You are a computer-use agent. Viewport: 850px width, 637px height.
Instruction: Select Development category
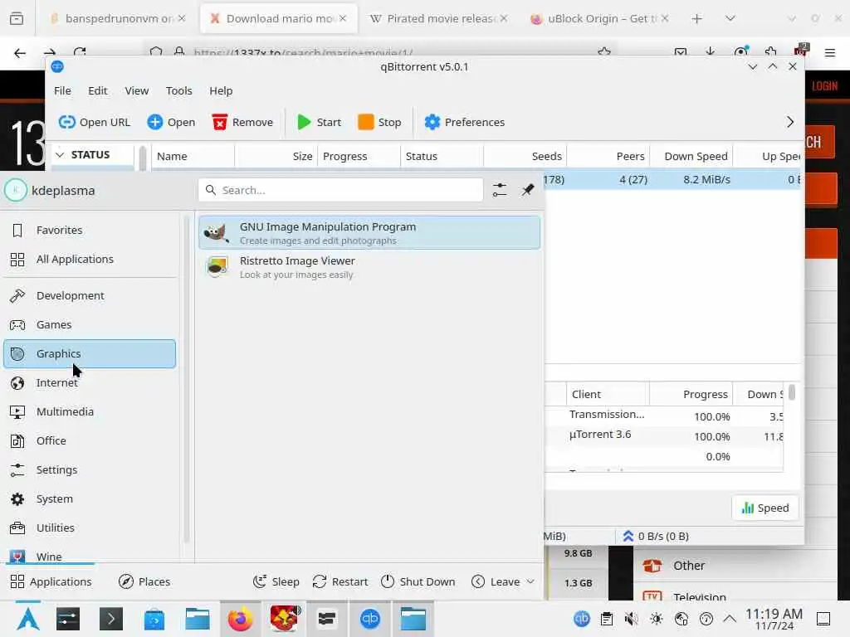click(x=90, y=296)
